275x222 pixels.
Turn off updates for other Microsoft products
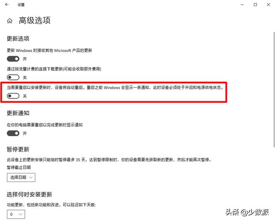(x=13, y=59)
